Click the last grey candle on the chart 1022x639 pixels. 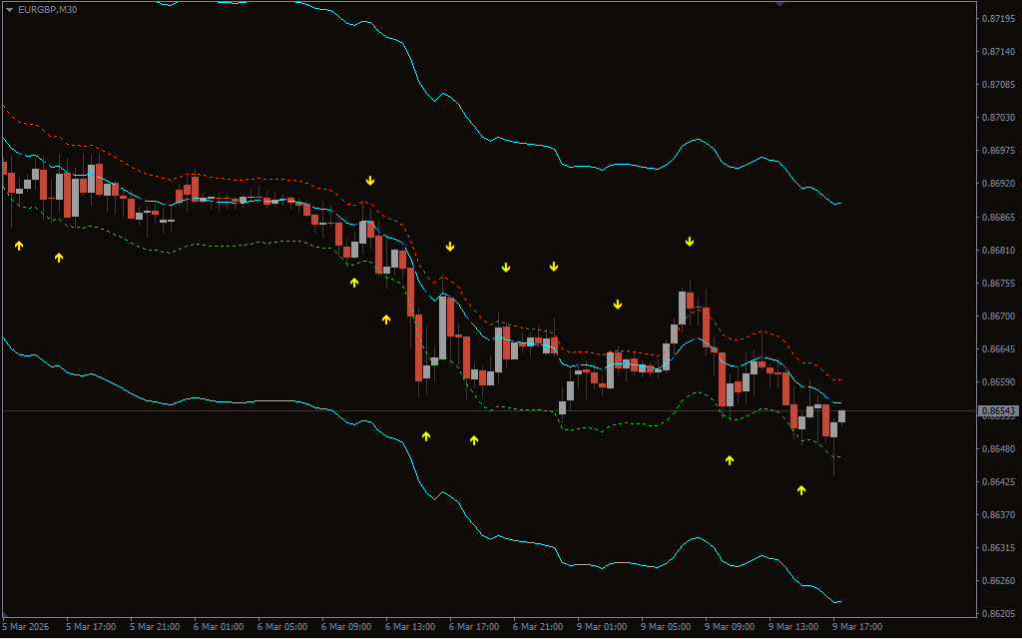pos(842,416)
